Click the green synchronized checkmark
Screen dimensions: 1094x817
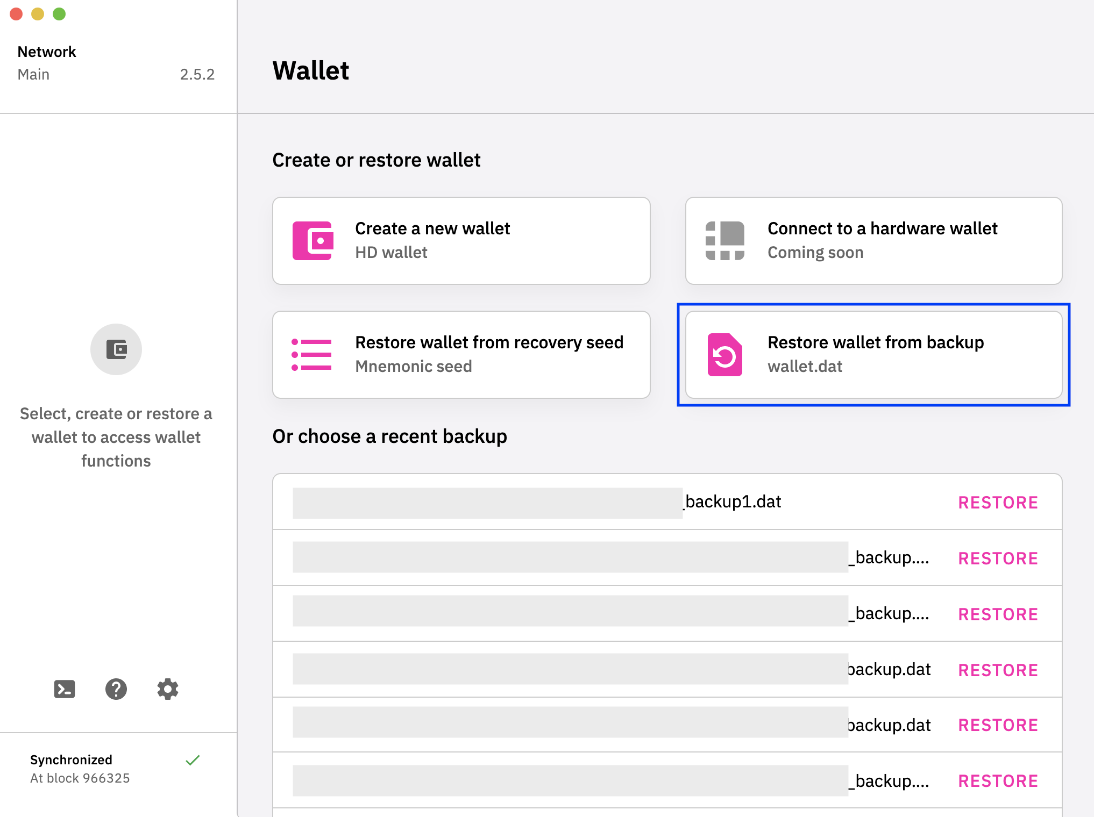[193, 760]
